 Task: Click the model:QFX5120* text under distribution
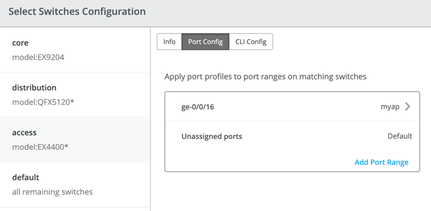43,102
